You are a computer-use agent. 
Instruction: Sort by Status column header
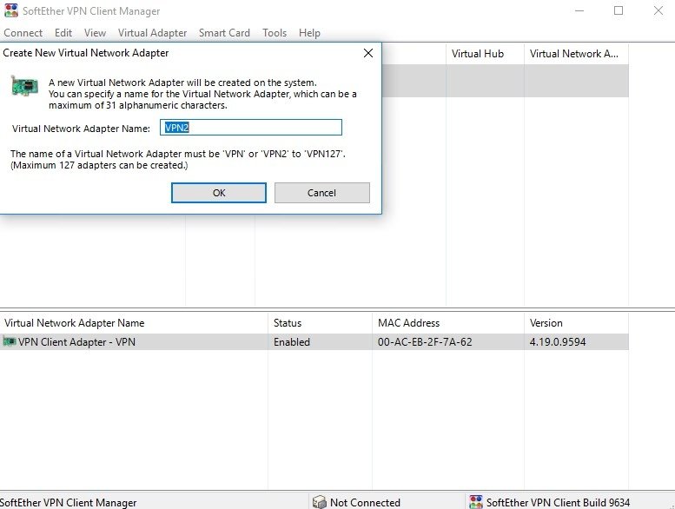[x=320, y=323]
